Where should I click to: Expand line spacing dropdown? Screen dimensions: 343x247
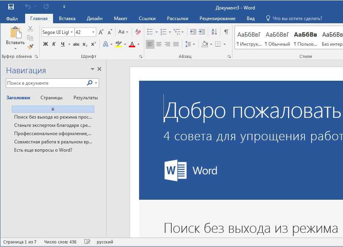(x=194, y=44)
